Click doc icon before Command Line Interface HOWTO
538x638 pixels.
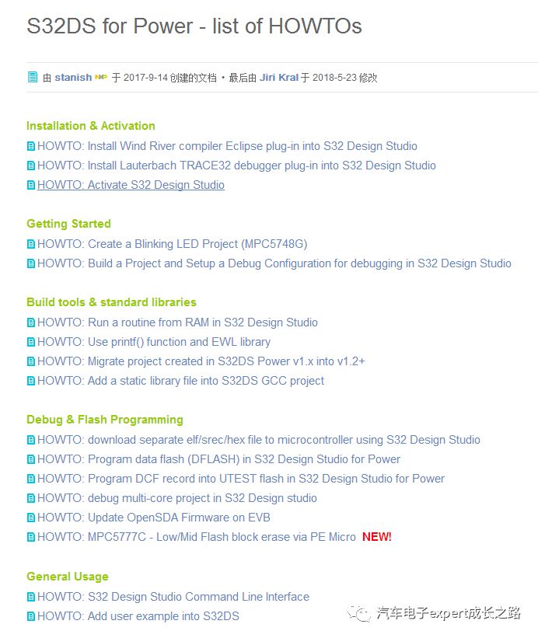click(31, 597)
